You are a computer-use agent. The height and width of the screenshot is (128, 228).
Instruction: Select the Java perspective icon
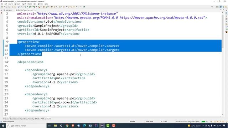click(221, 7)
